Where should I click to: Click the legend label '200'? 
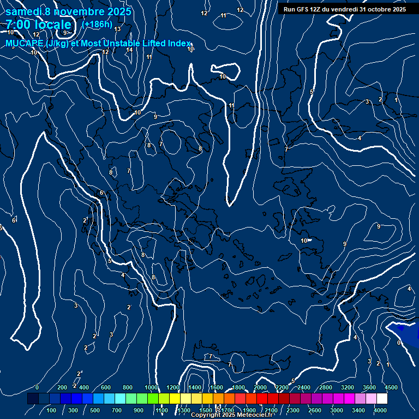point(62,387)
